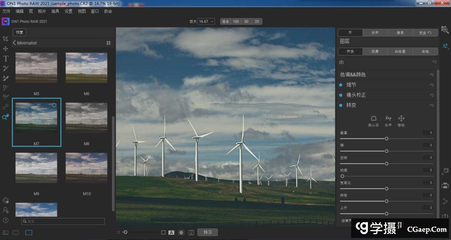Viewport: 451px width, 240px height.
Task: Switch preset browser to grid view icon
Action: pos(109,43)
